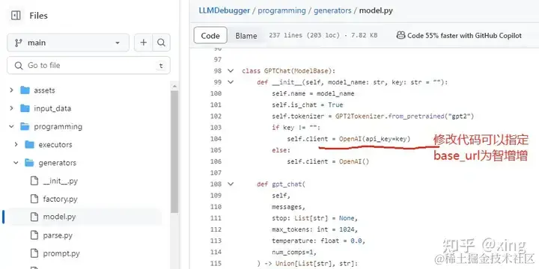This screenshot has width=539, height=269.
Task: Select model.py in file tree
Action: click(59, 217)
